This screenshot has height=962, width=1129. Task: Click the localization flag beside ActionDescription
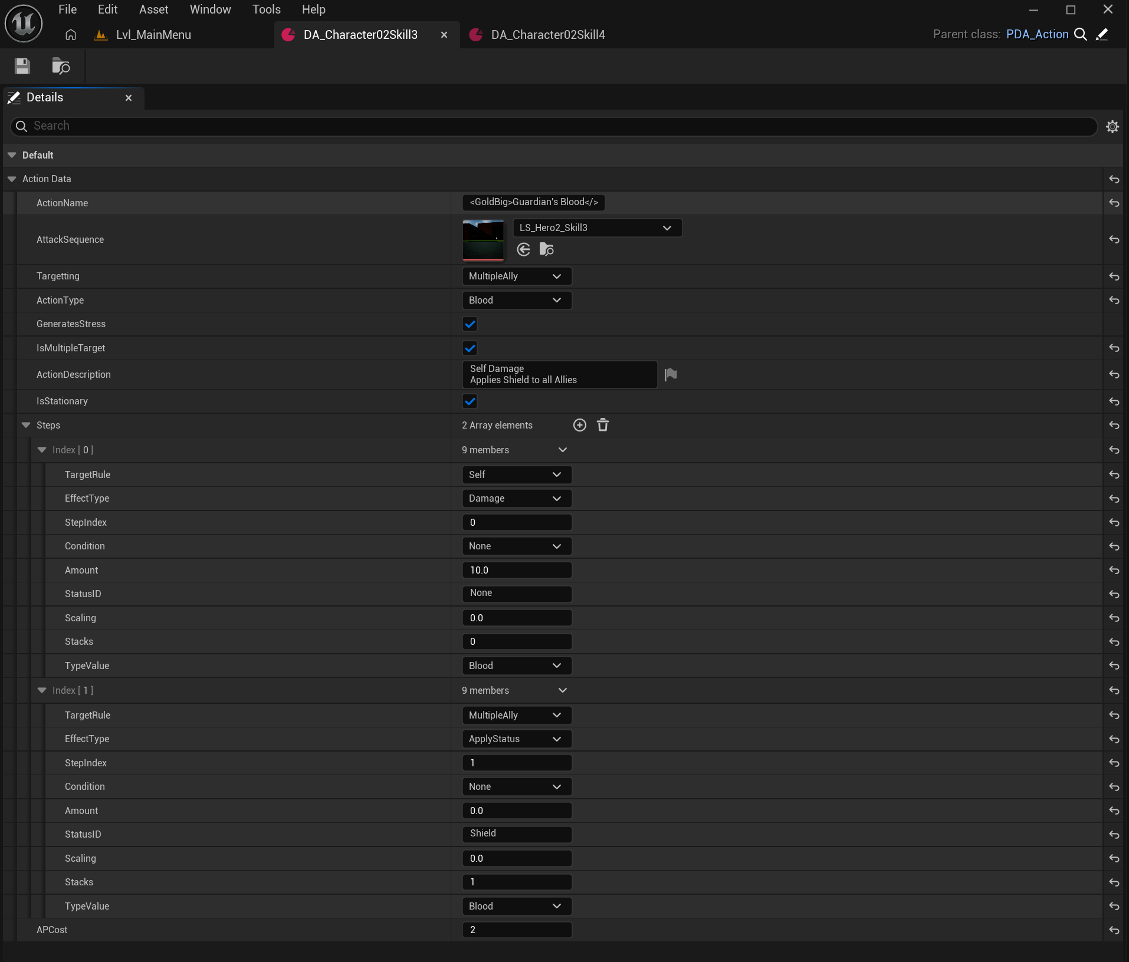coord(671,374)
